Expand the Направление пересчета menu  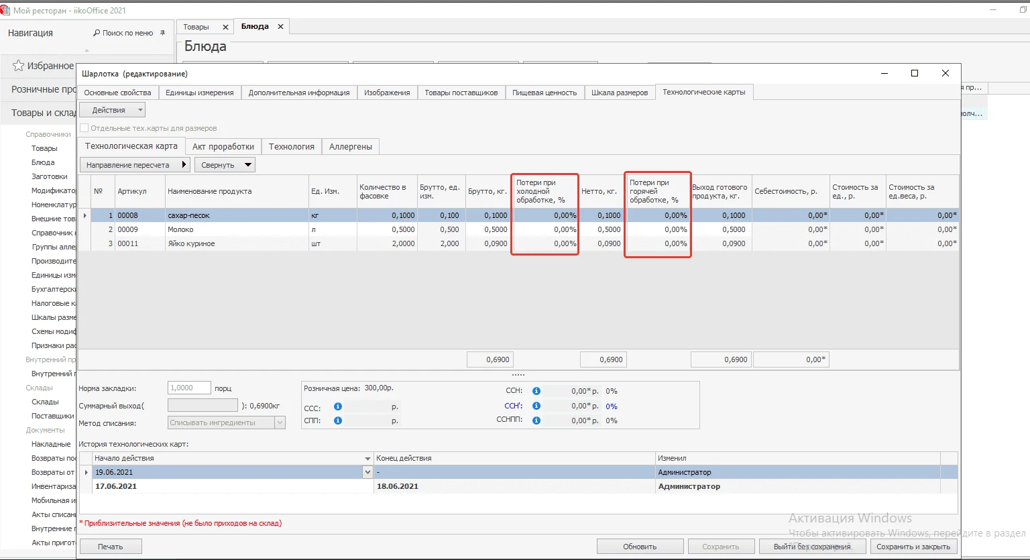point(135,165)
